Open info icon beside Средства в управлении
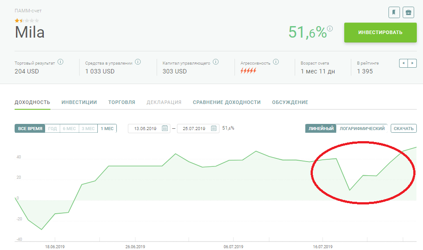This screenshot has width=423, height=250. pos(138,62)
